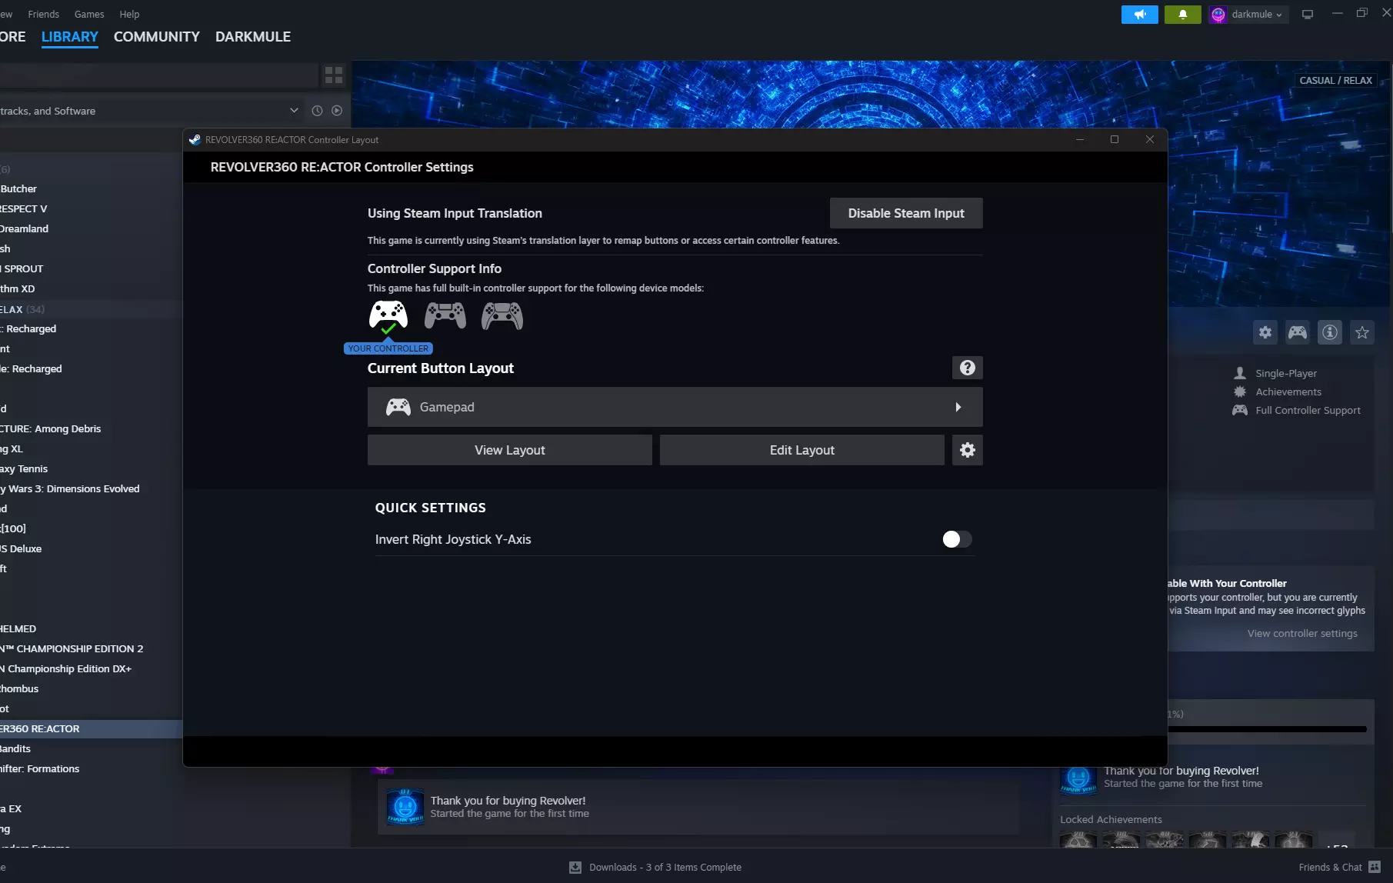The height and width of the screenshot is (883, 1393).
Task: Close the Controller Layout dialog
Action: 1150,139
